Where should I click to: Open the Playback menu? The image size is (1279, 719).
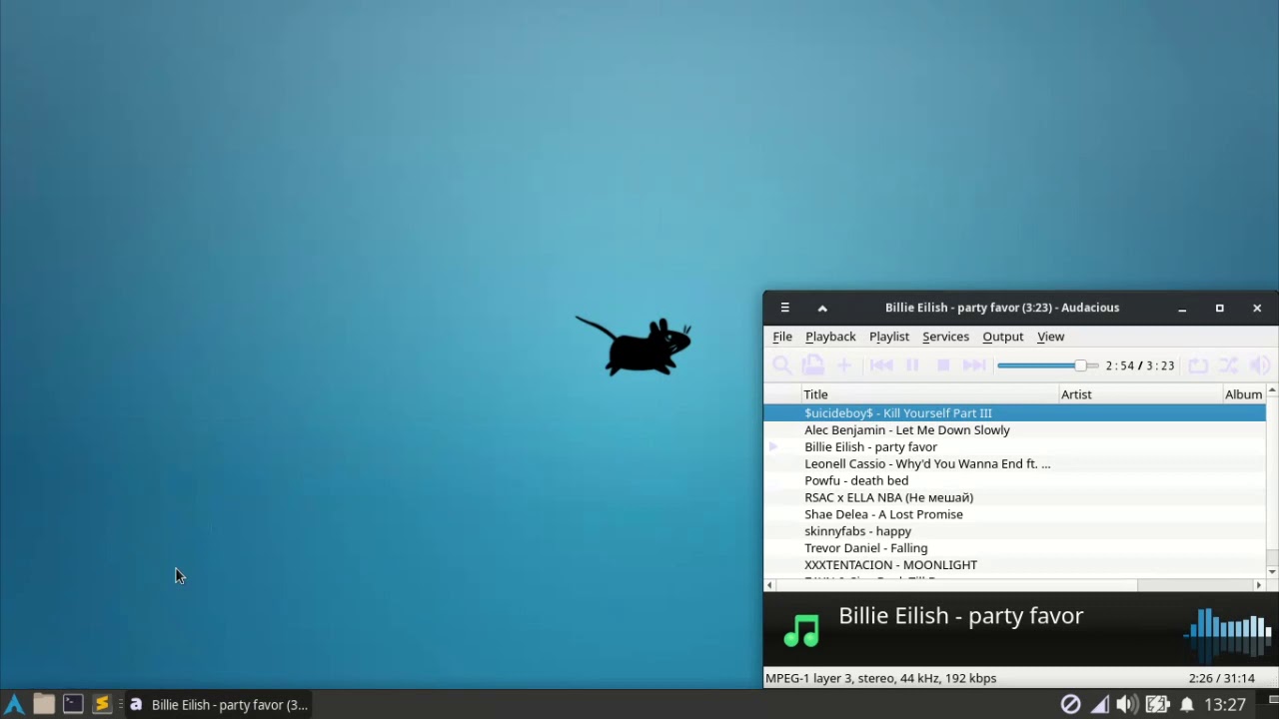pos(830,337)
